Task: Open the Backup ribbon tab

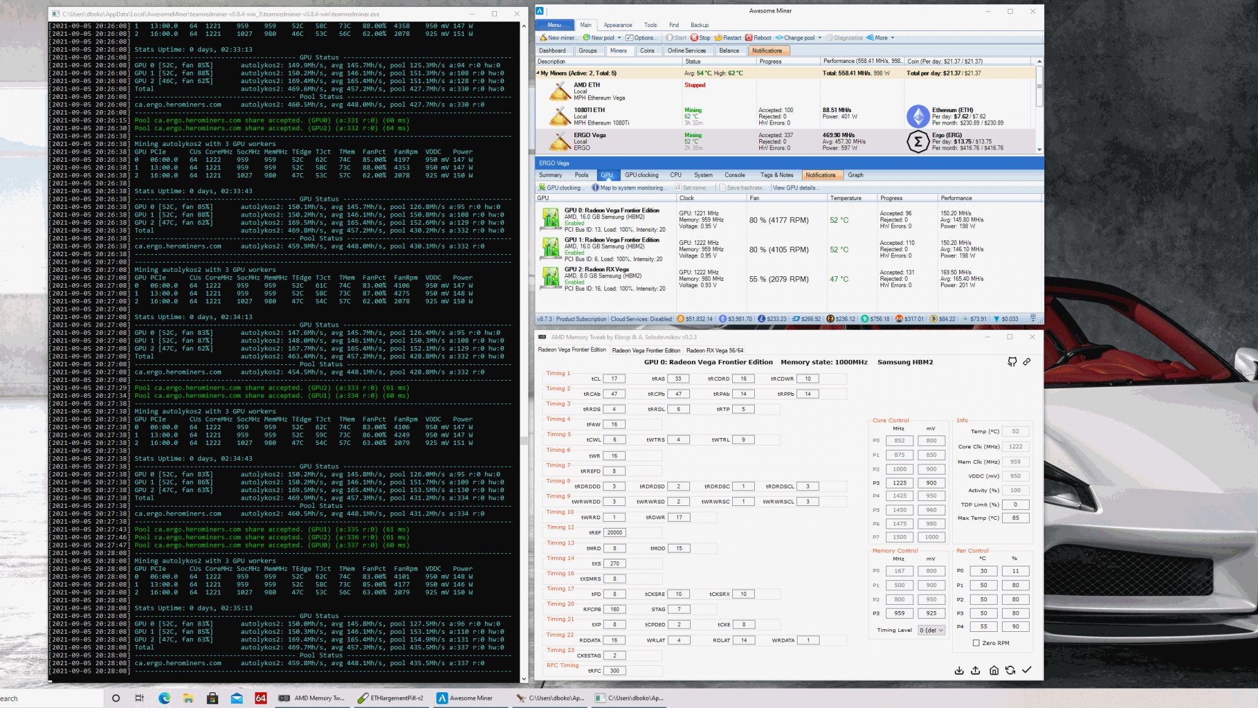Action: coord(699,25)
